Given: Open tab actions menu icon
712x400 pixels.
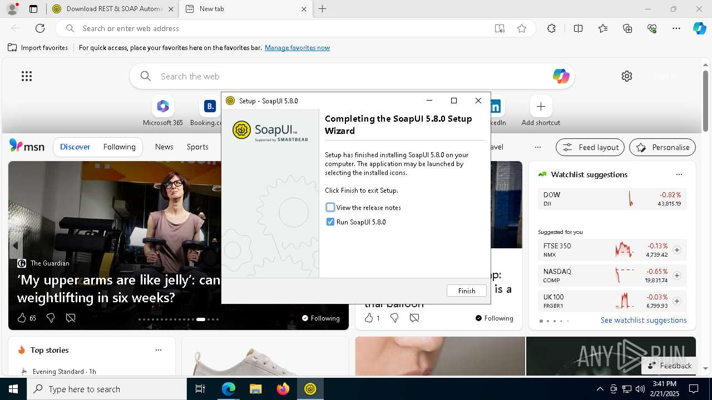Looking at the screenshot, I should tap(33, 9).
